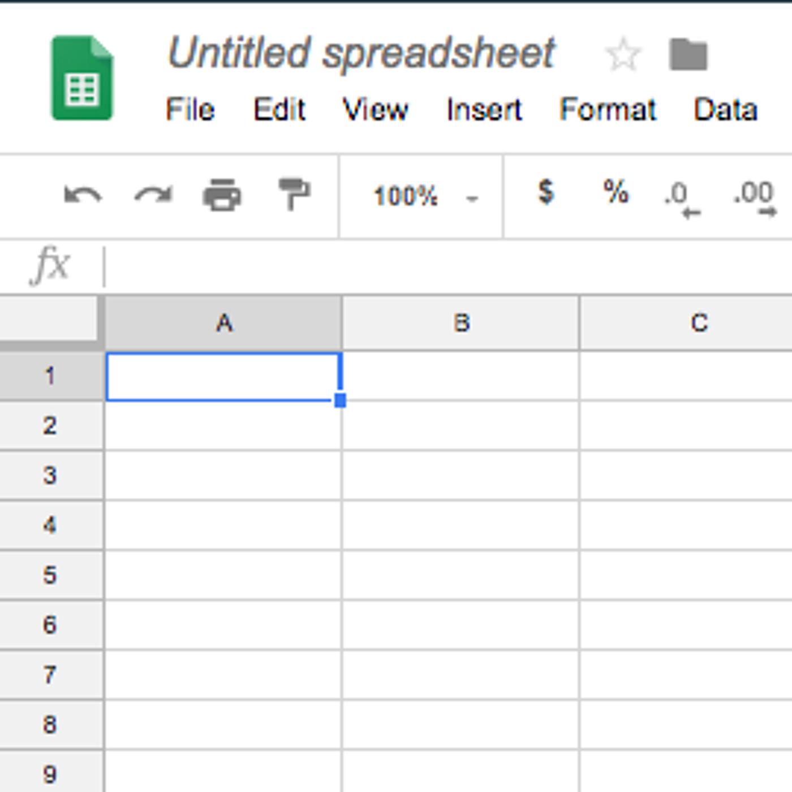Open the move to folder icon
Viewport: 792px width, 792px height.
tap(688, 54)
